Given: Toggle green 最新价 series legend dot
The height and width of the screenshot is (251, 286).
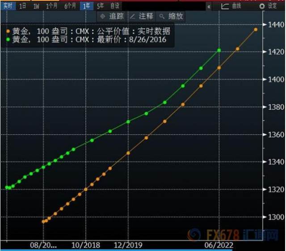Looking at the screenshot, I should [x=8, y=39].
